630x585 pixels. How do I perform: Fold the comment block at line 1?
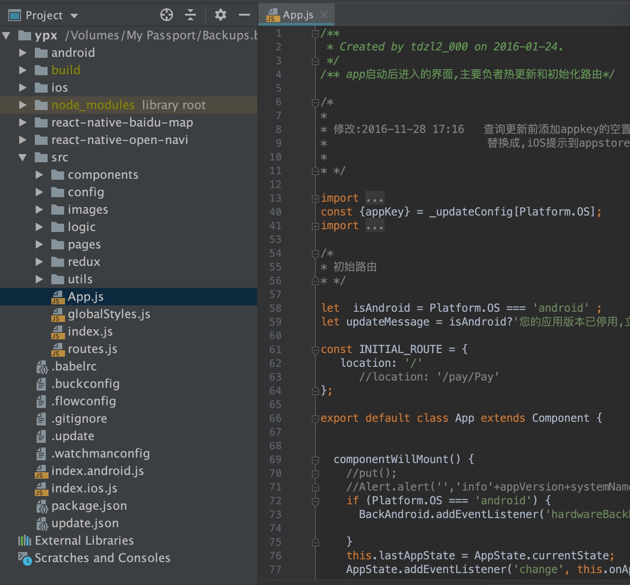(315, 33)
